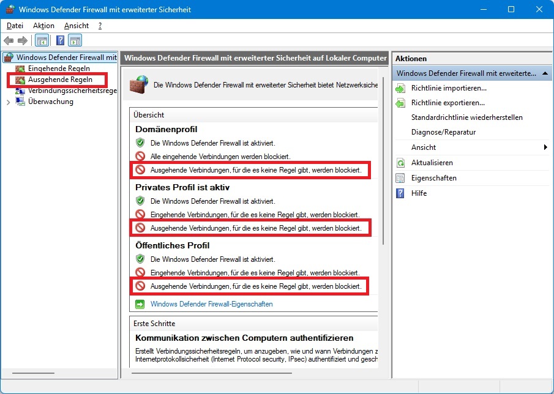Open the Windows Defender Firewall-Eigenschaften link

point(211,304)
